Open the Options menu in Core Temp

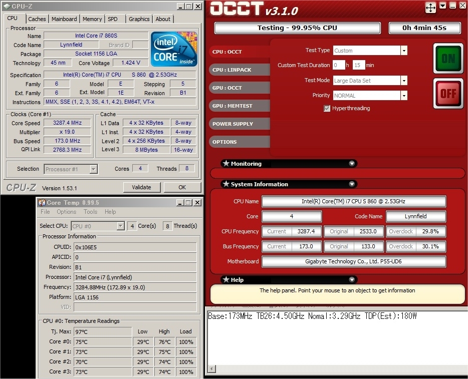point(67,212)
